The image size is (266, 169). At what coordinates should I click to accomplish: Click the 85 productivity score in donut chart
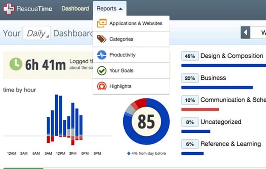[146, 122]
